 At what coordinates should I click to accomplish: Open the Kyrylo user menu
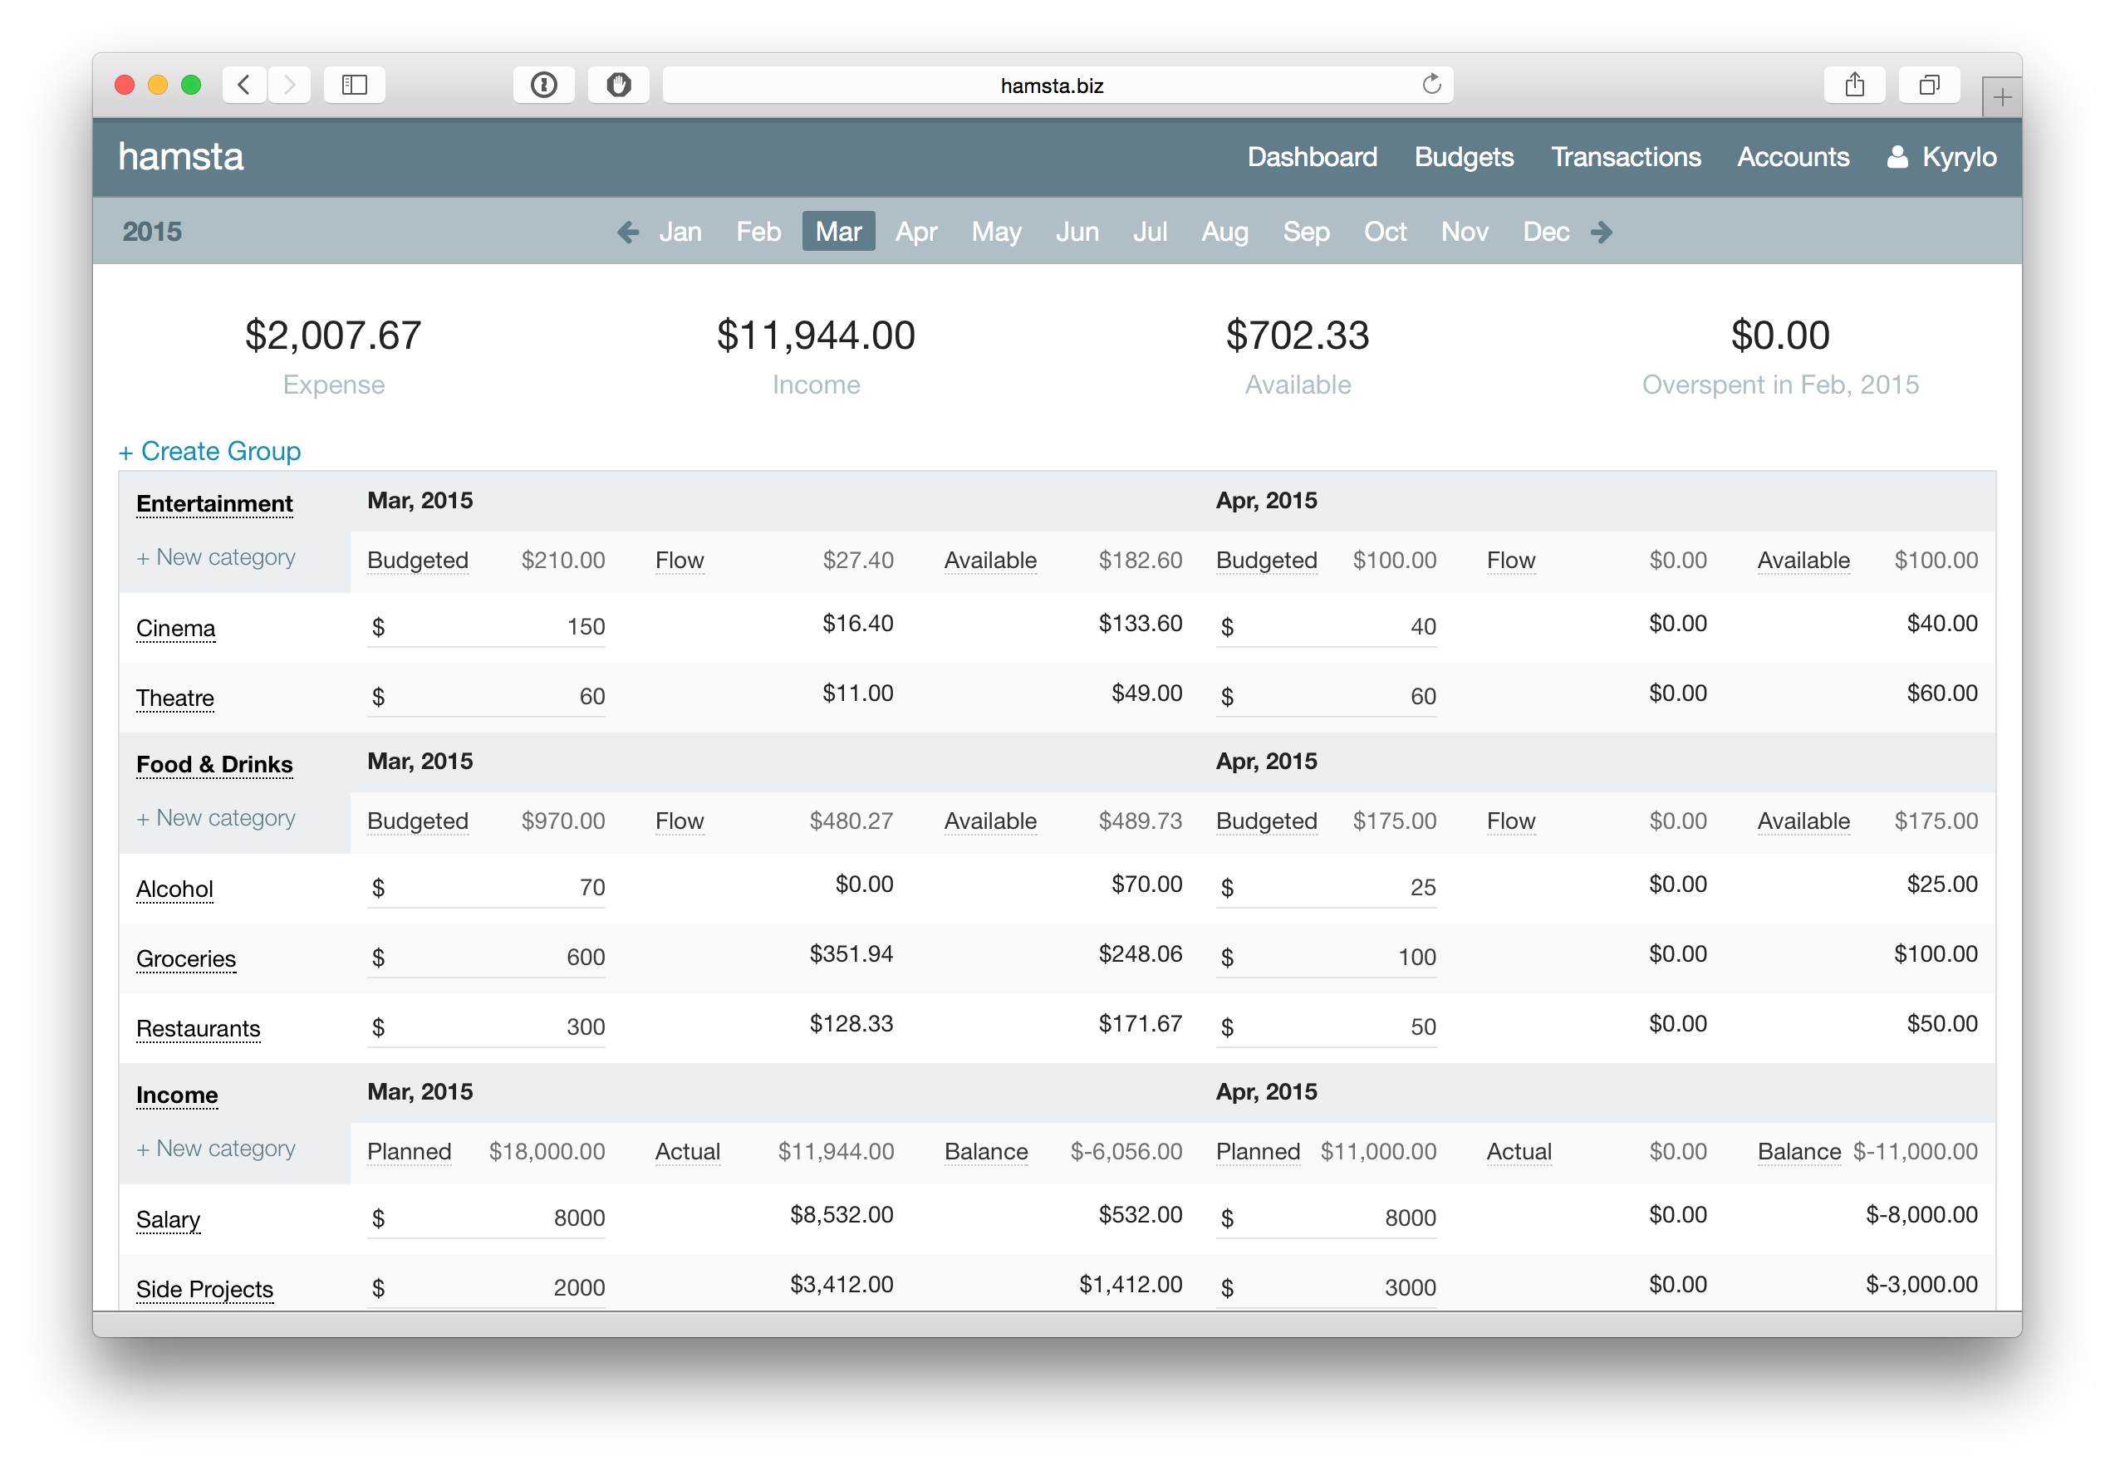(x=1942, y=157)
